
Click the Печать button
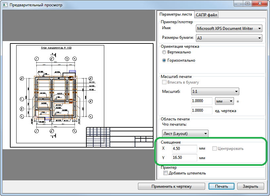pos(221,186)
